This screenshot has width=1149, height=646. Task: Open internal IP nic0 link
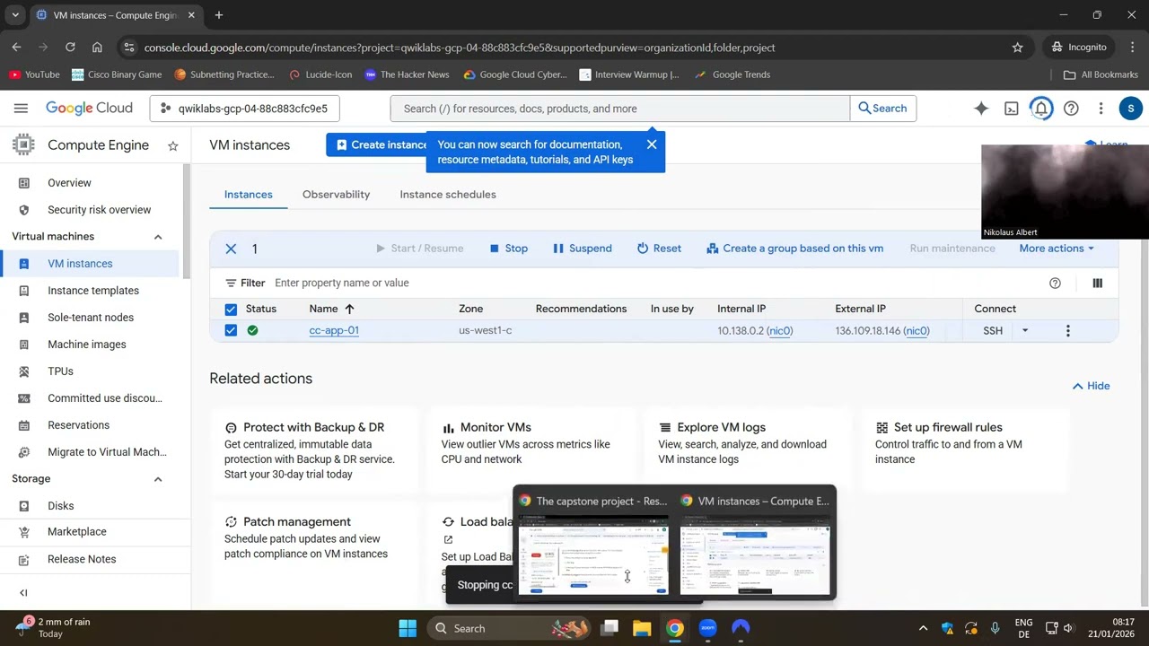click(780, 331)
